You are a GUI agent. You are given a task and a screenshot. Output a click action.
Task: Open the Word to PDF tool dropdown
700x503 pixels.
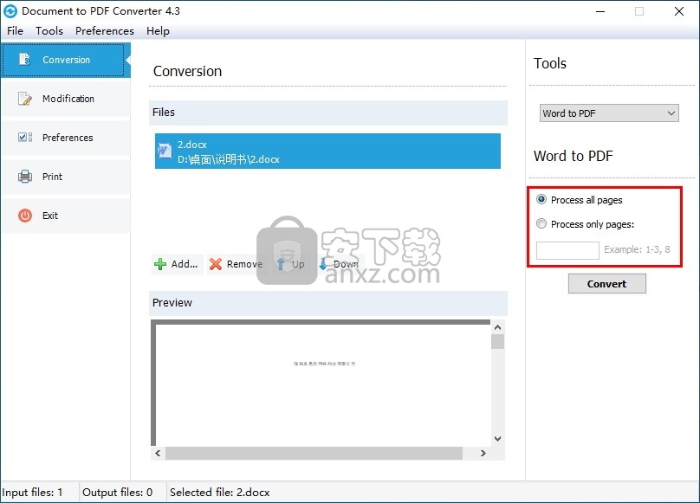point(609,113)
